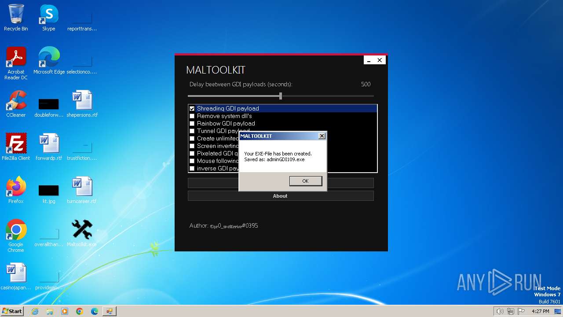Minimize the MALTOOLKIT main window
Image resolution: width=563 pixels, height=317 pixels.
369,60
